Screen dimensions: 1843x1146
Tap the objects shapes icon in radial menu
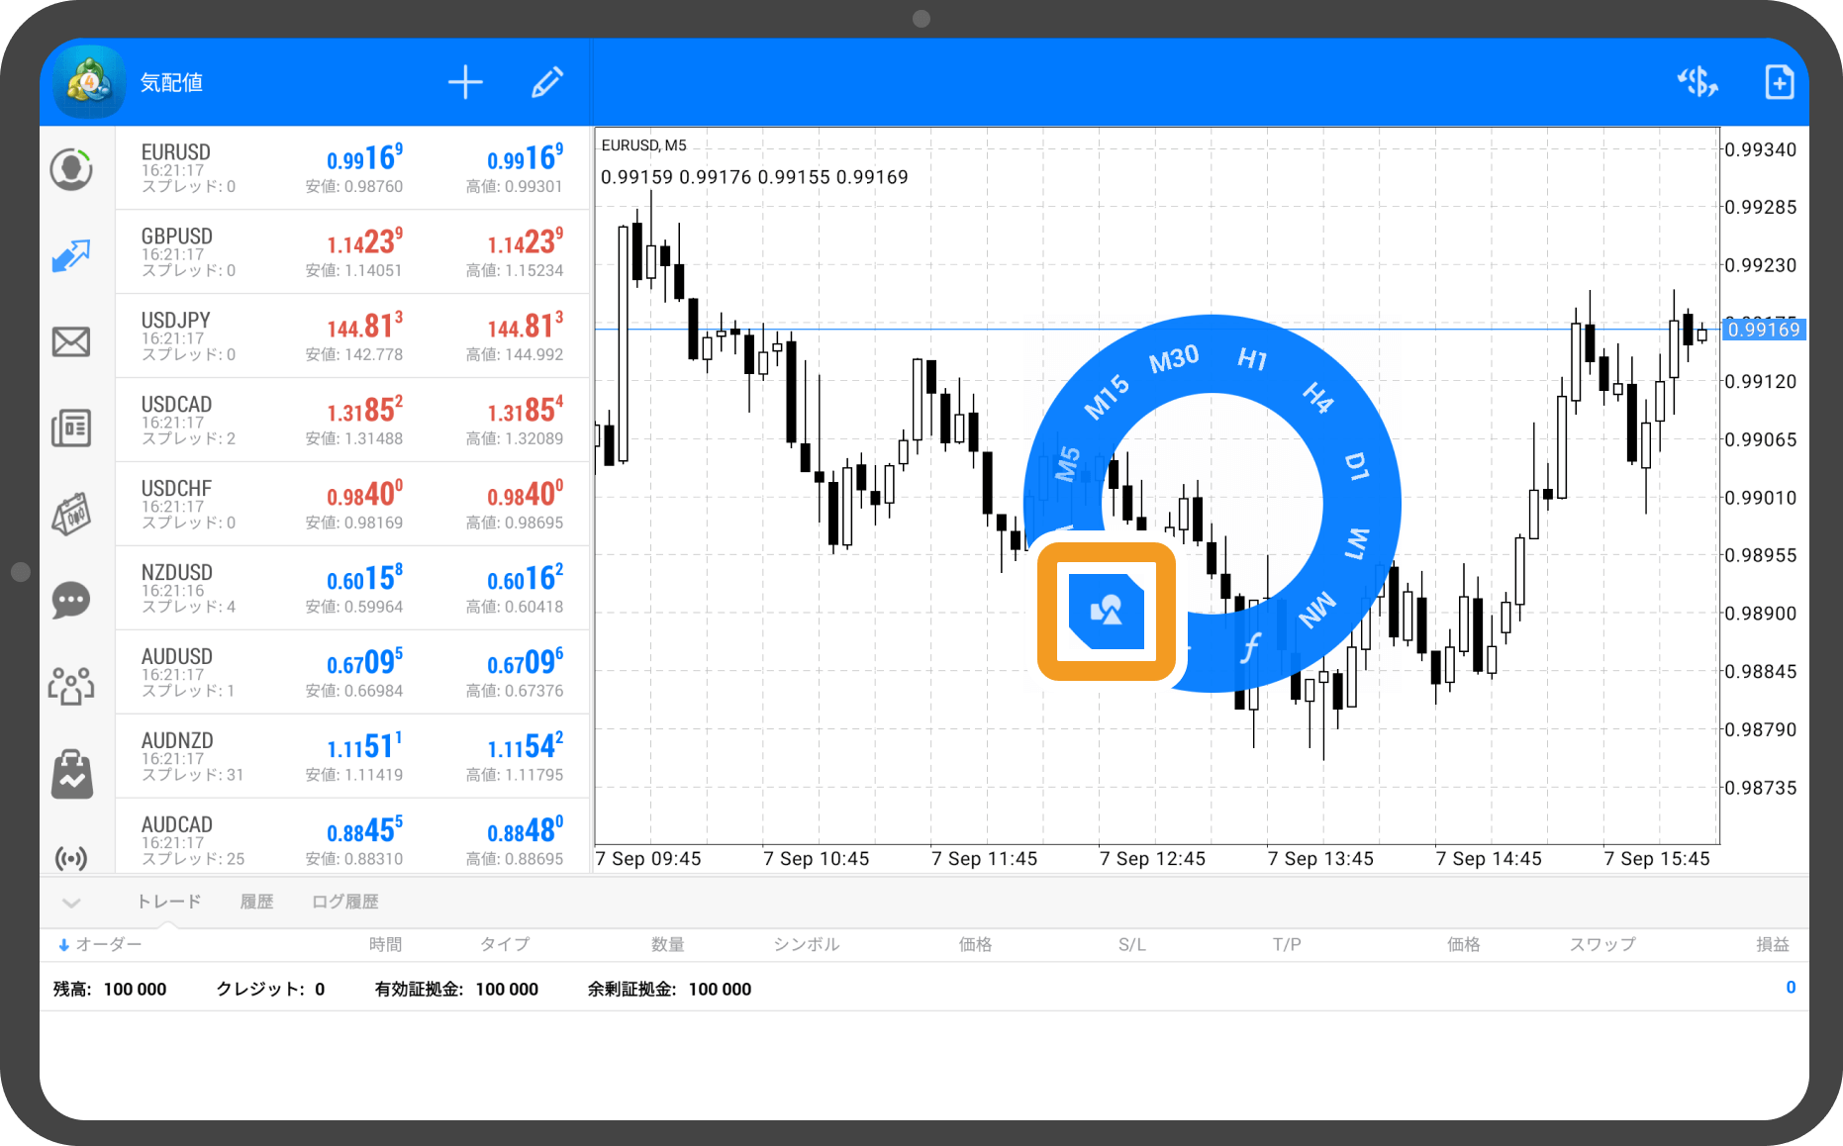(1107, 612)
